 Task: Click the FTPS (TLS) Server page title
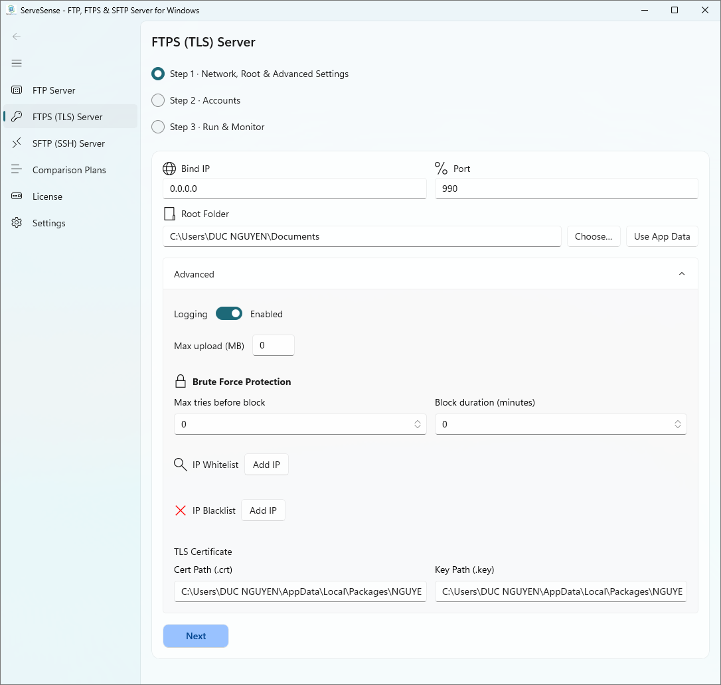pos(203,42)
